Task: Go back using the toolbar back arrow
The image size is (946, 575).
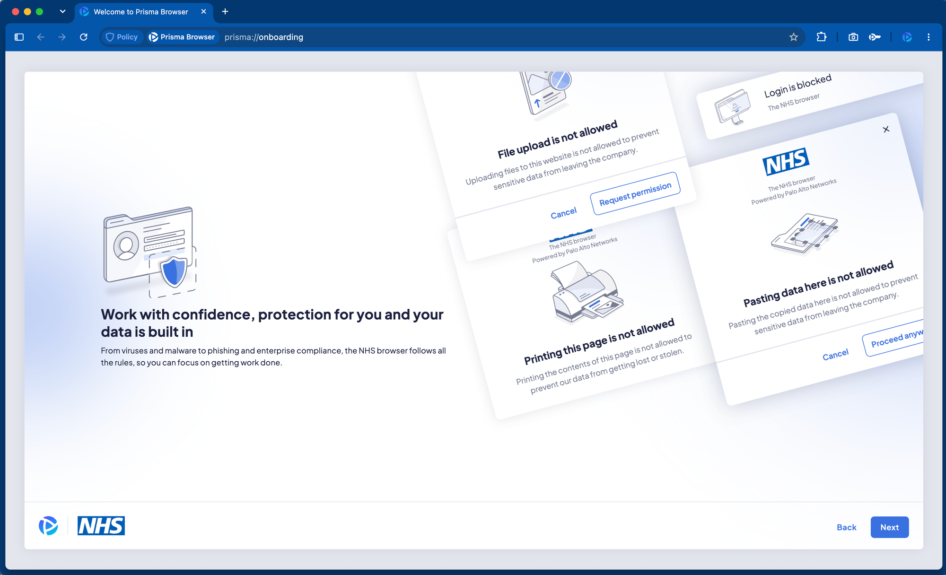Action: (41, 37)
